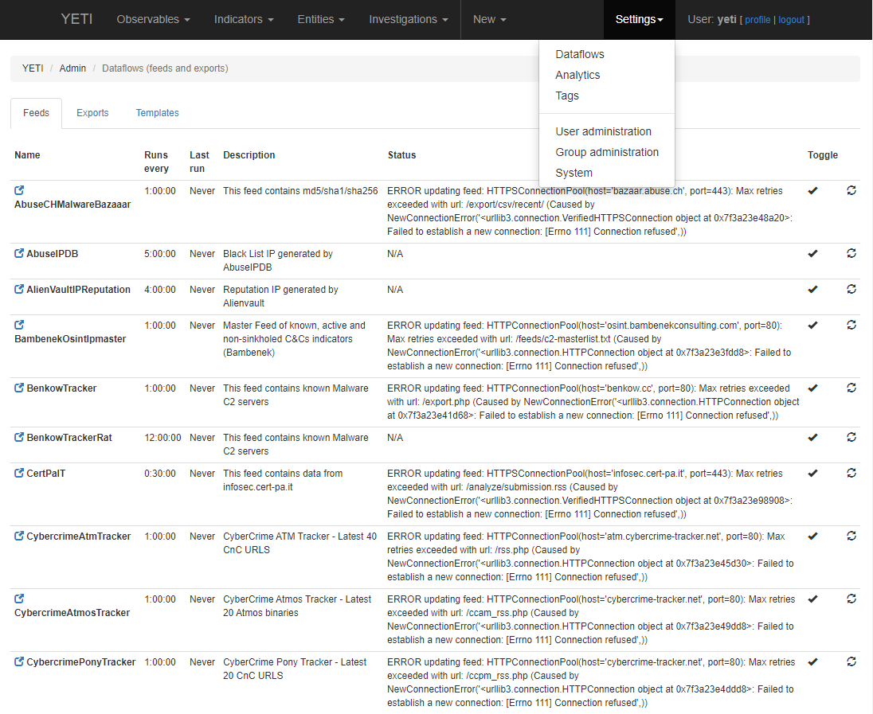Toggle the AbuseCHMalwareBazaaar feed checkmark
This screenshot has width=873, height=714.
pyautogui.click(x=813, y=191)
